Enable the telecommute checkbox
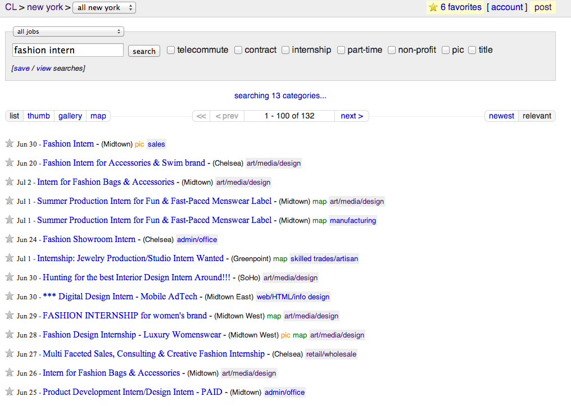 [x=171, y=50]
